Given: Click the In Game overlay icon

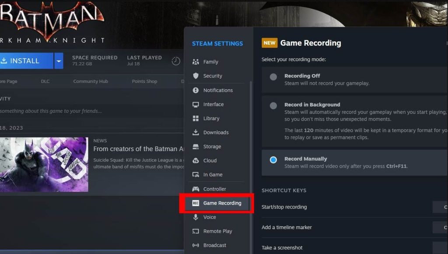Looking at the screenshot, I should click(196, 175).
